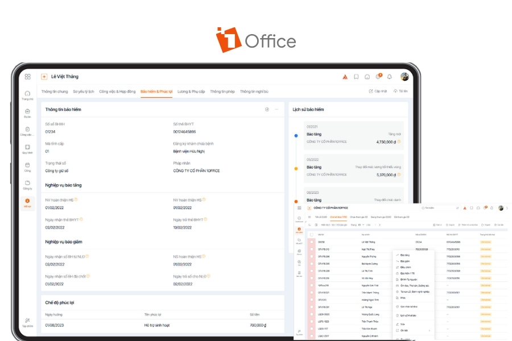The height and width of the screenshot is (341, 512).
Task: Tick the checkbox for Hoàng Ngọc Tịnh row
Action: [312, 300]
